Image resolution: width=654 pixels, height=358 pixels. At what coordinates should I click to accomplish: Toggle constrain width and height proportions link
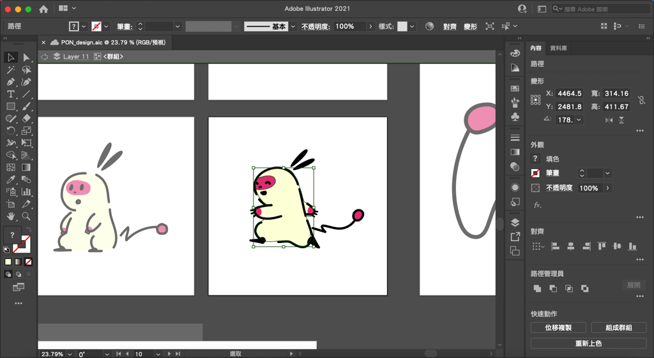[x=641, y=100]
